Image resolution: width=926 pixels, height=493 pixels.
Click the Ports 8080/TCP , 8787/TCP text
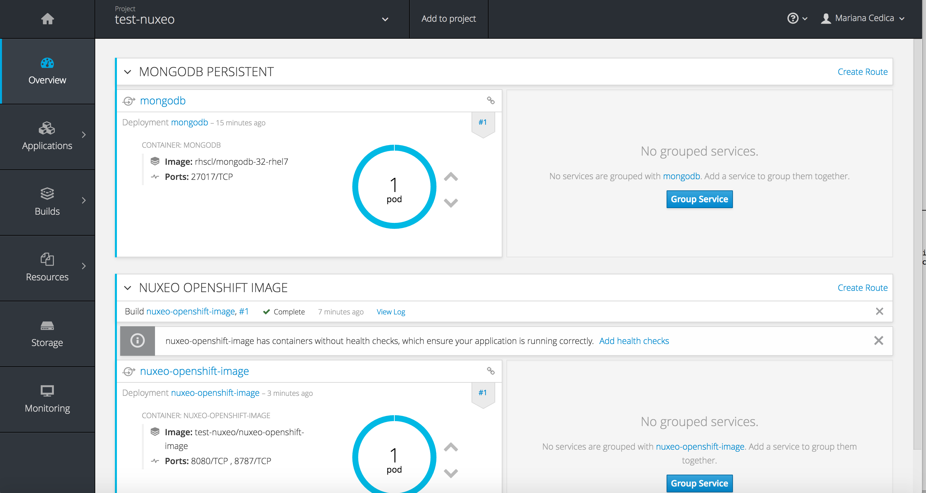coord(218,461)
